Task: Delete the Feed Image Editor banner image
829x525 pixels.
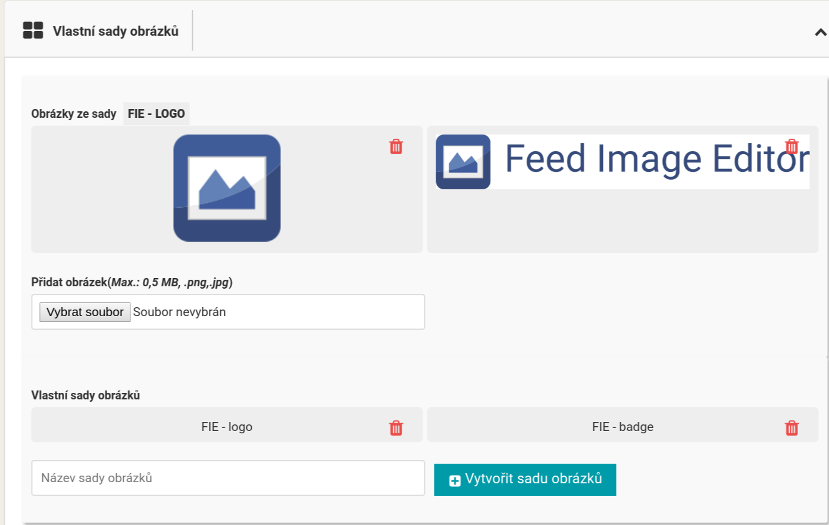Action: coord(792,146)
